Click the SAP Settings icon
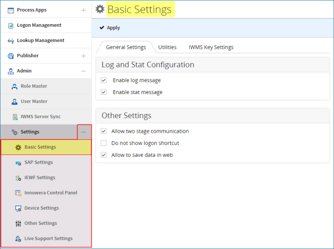The height and width of the screenshot is (249, 334). pos(18,163)
